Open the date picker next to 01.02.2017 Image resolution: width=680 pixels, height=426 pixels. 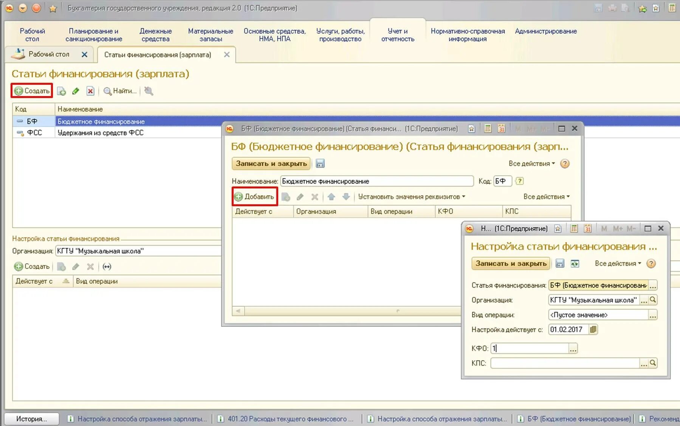(x=593, y=330)
